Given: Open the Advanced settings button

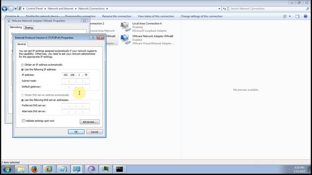Looking at the screenshot, I should [90, 122].
